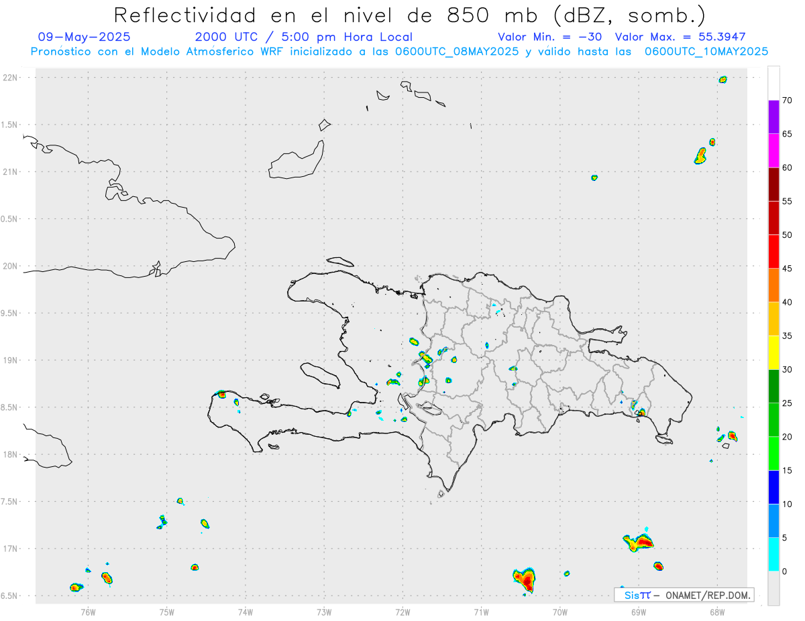Click the "ONAMET/REP.DOM." credit label
Screen dimensions: 805x621
coord(708,595)
